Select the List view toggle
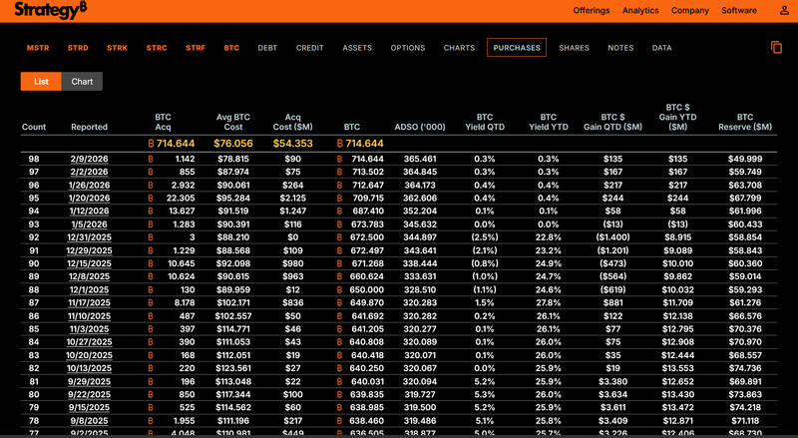The image size is (798, 438). [41, 82]
